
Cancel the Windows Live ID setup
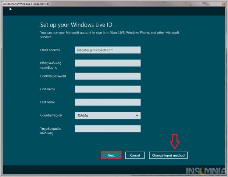pos(135,155)
